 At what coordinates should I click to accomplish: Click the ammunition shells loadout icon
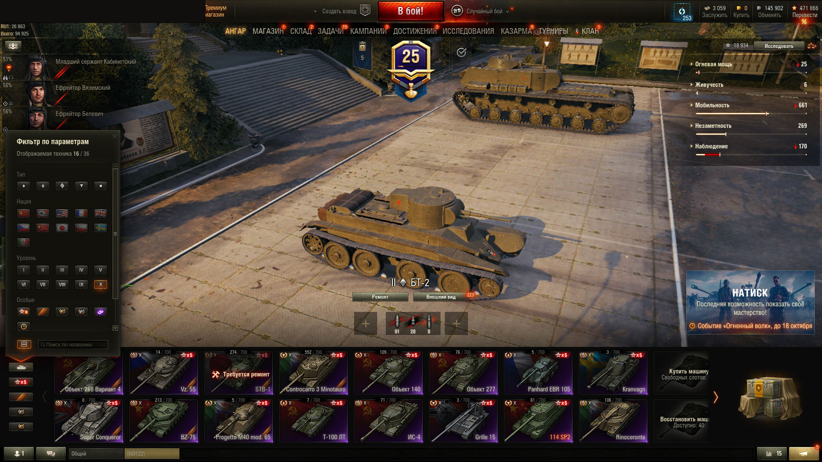(413, 323)
